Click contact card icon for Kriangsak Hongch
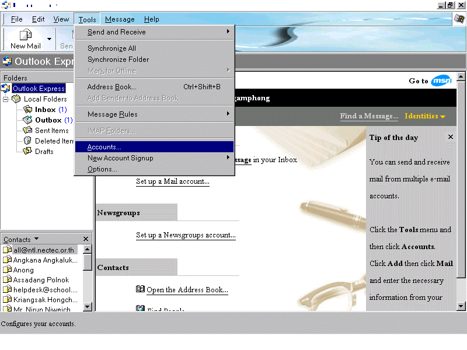This screenshot has height=350, width=467. coord(7,299)
